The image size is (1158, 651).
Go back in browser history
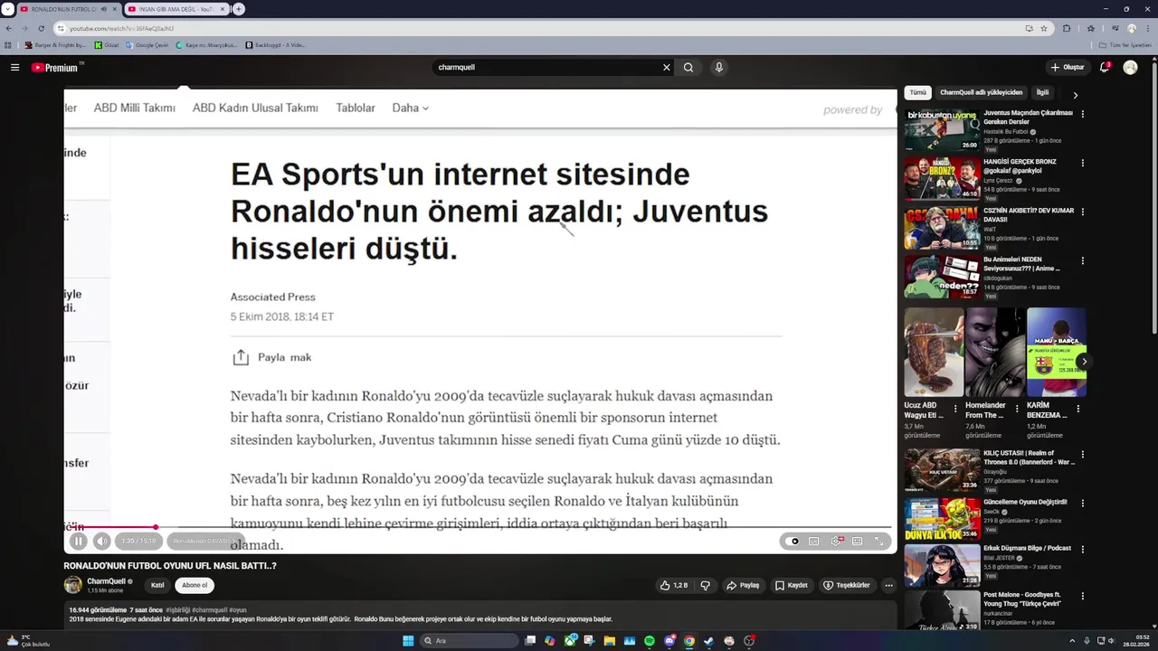tap(9, 28)
